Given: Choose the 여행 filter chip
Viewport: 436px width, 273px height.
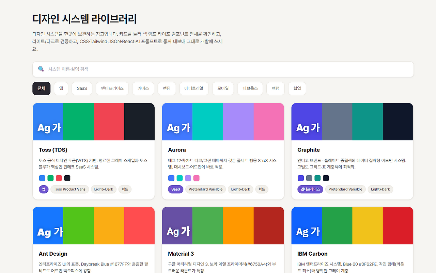Looking at the screenshot, I should click(276, 89).
